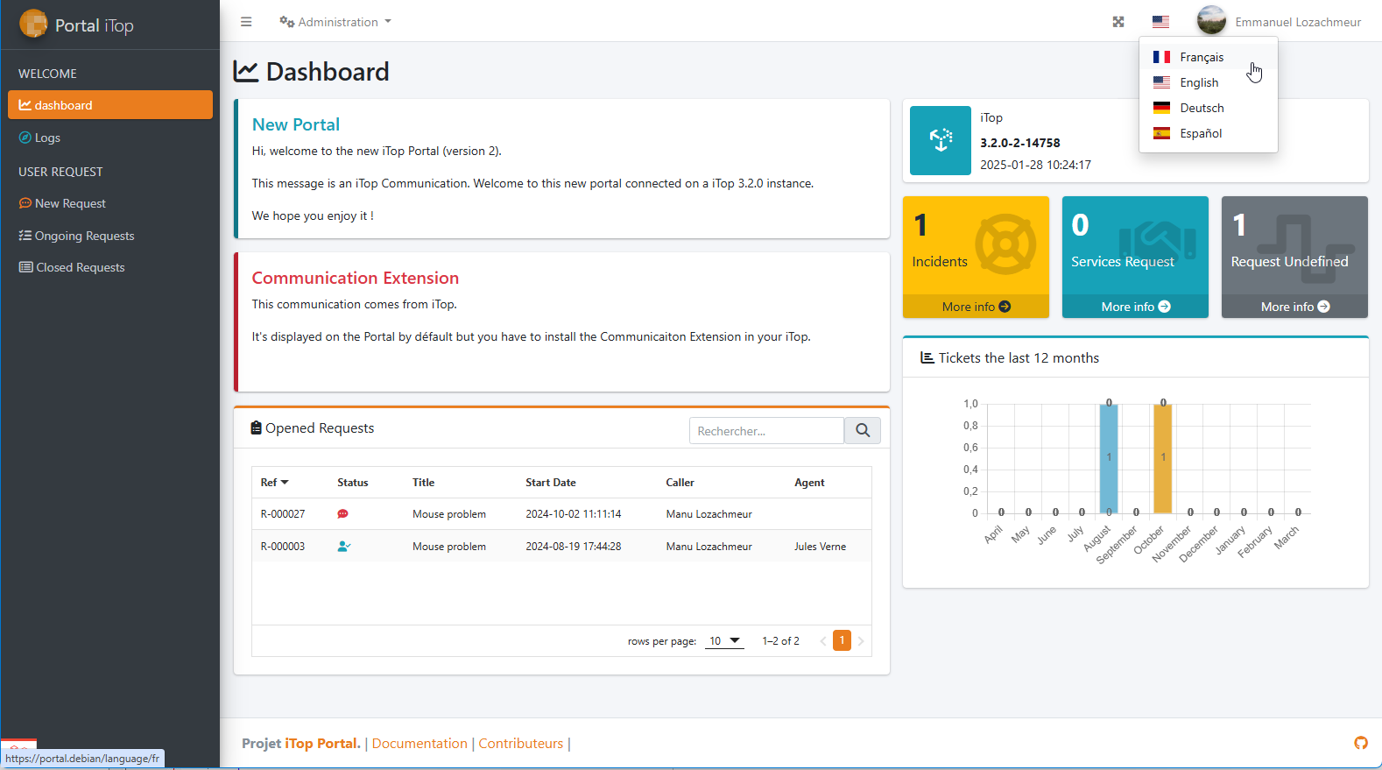This screenshot has width=1382, height=770.
Task: Click the Rechercher search input field
Action: click(765, 431)
